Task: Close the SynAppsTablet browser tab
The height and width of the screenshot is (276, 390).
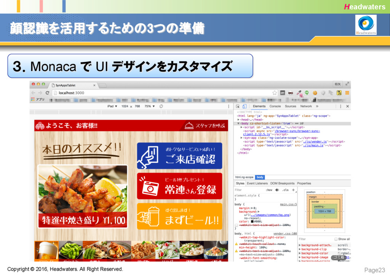Action: click(94, 85)
